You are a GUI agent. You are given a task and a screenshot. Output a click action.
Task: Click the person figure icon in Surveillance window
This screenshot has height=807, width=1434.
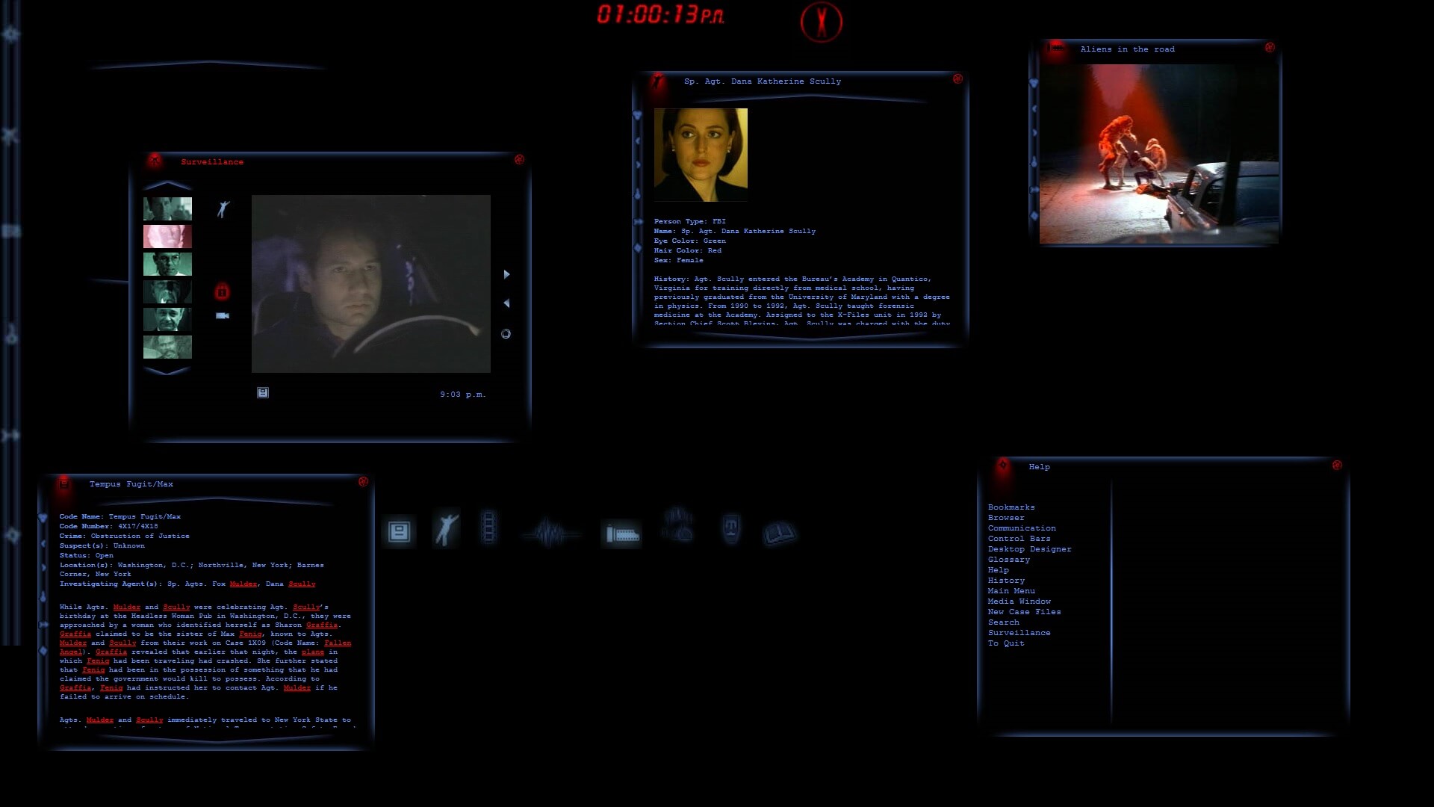pos(223,208)
